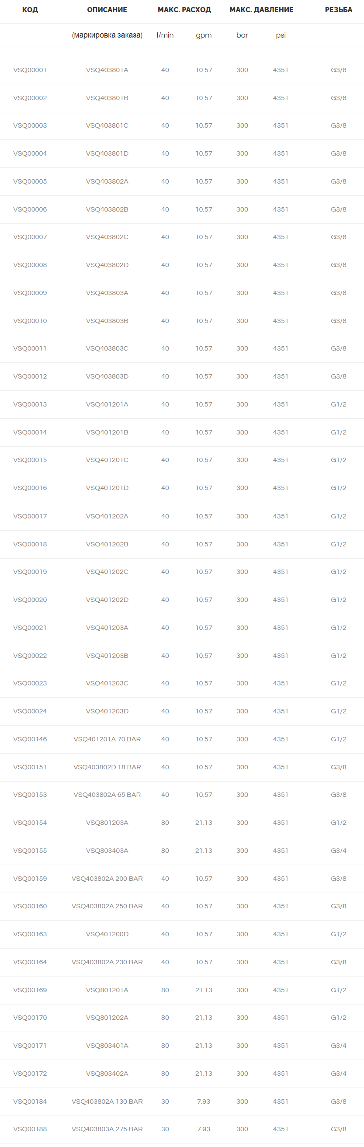Select the VSQ401201A 70 BAR description
The height and width of the screenshot is (1147, 364).
107,739
